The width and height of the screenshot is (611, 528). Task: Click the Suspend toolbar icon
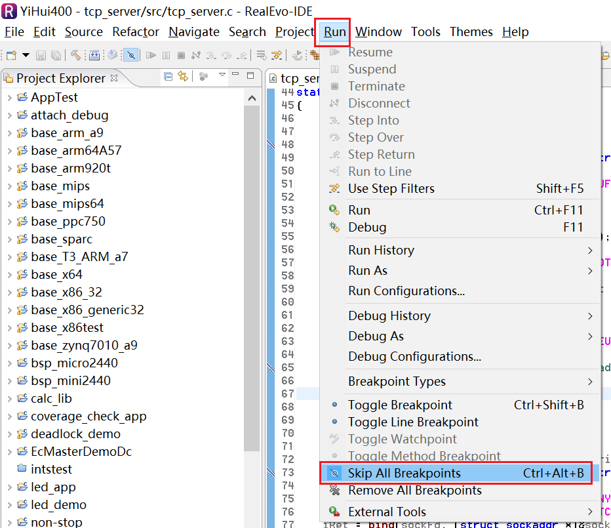coord(166,55)
